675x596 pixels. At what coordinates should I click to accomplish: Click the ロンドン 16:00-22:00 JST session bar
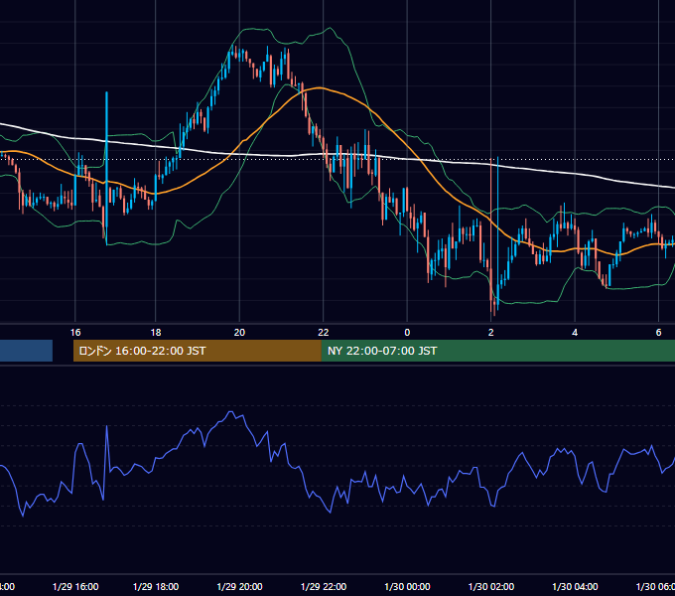(198, 351)
